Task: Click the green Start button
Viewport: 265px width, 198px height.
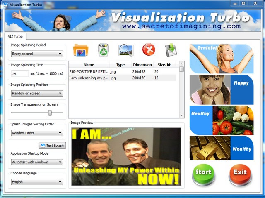Action: (x=203, y=174)
